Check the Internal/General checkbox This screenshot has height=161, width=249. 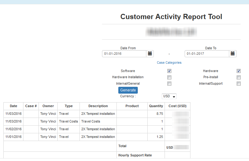click(169, 84)
